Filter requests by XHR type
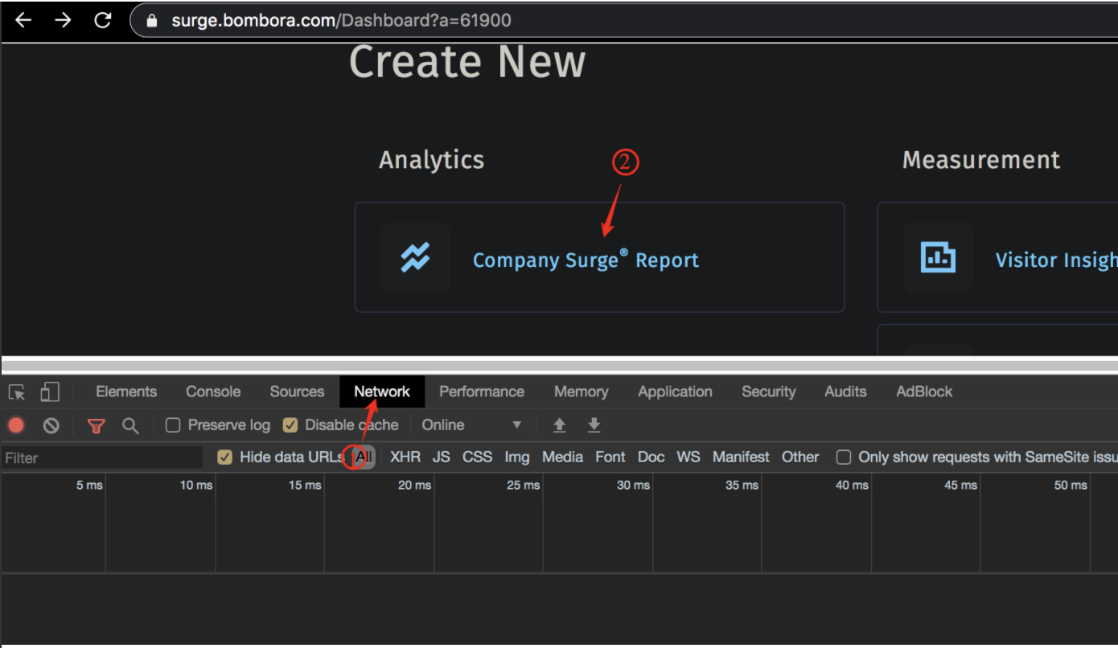Image resolution: width=1118 pixels, height=648 pixels. (405, 457)
